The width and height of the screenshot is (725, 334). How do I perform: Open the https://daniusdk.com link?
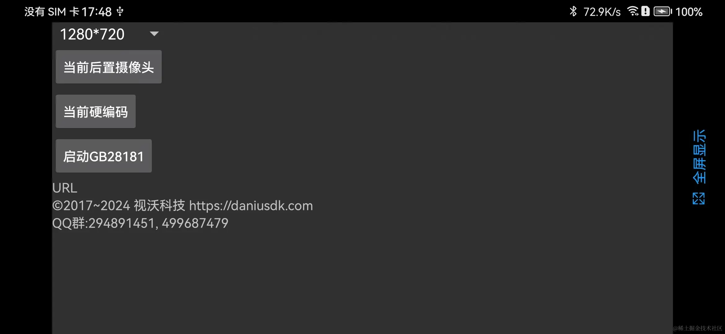(251, 206)
